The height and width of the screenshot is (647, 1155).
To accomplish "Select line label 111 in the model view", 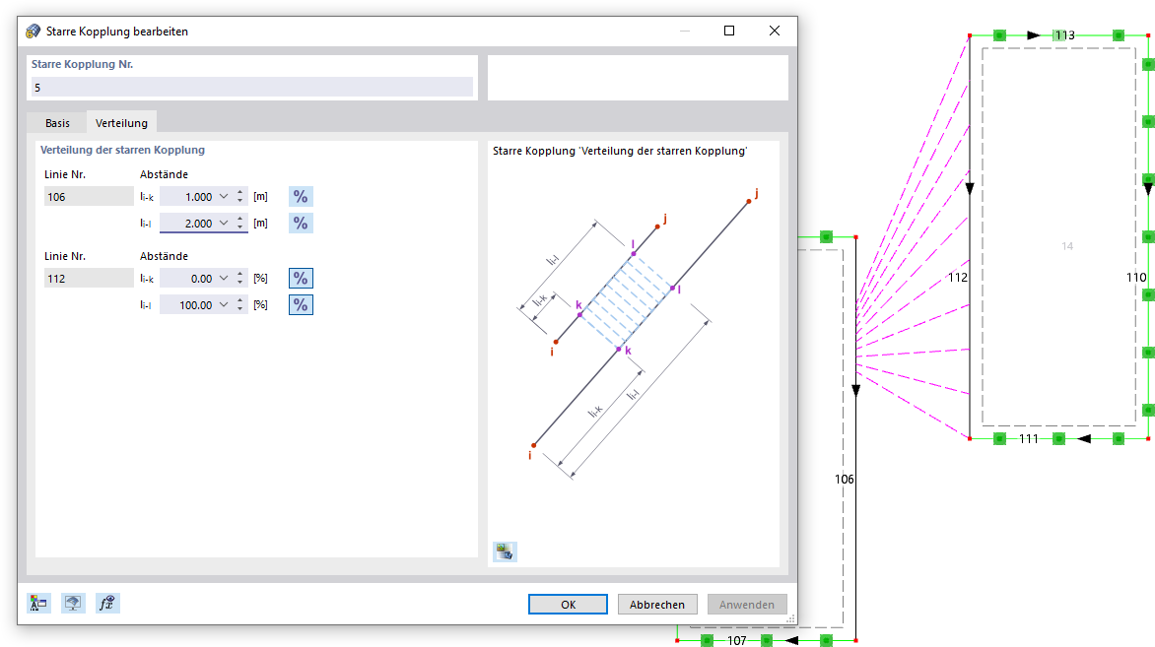I will pyautogui.click(x=1028, y=439).
